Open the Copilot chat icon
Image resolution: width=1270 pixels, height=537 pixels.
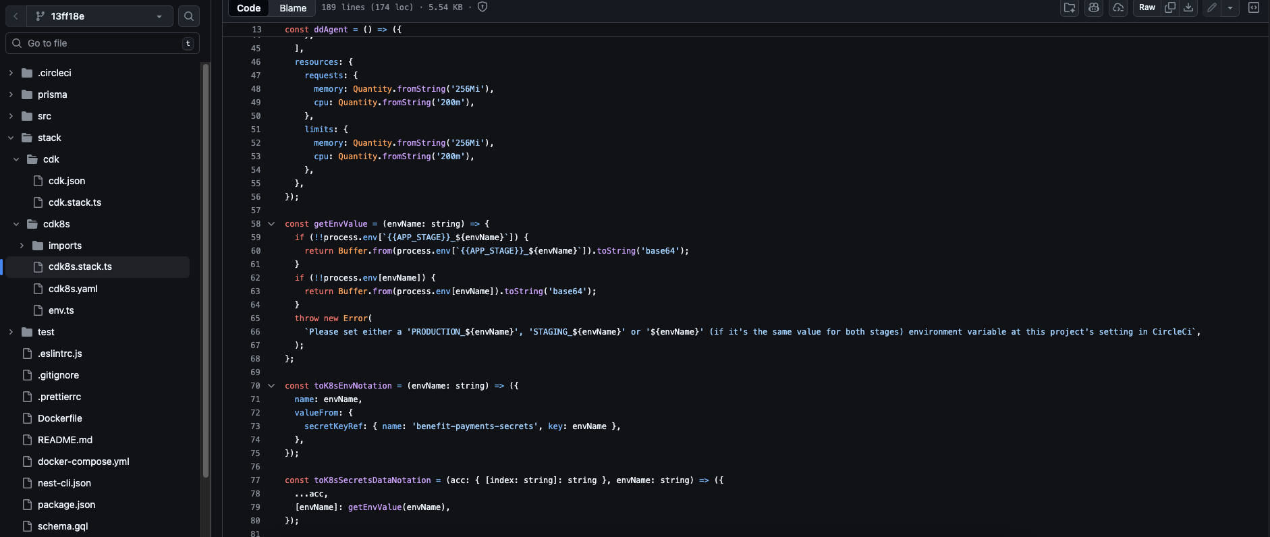click(1094, 7)
